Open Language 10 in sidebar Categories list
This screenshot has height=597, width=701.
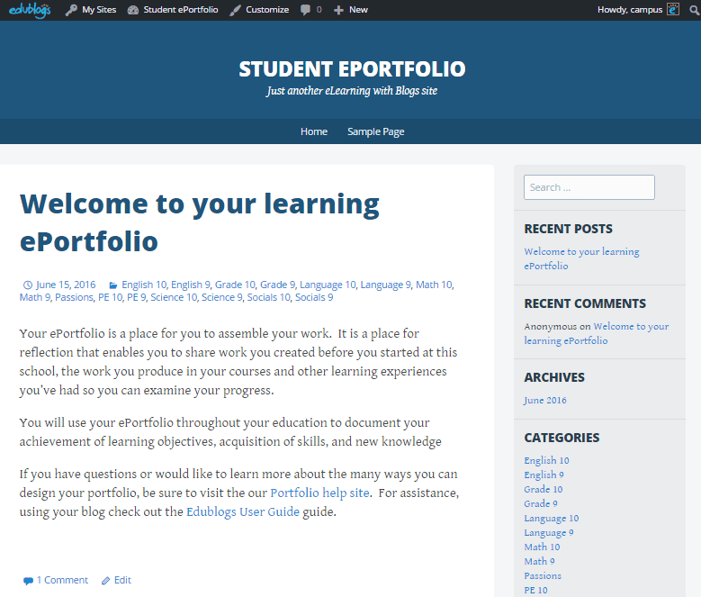(552, 519)
